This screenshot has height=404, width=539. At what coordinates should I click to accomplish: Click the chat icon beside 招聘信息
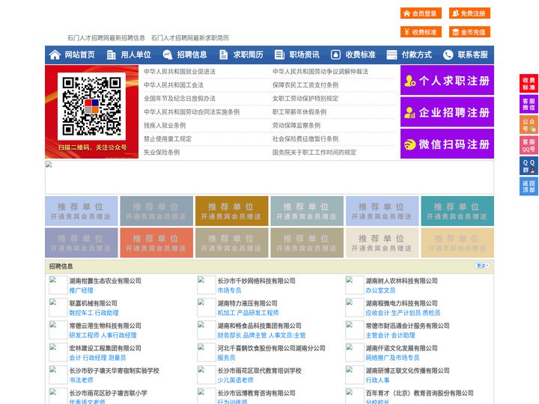click(168, 55)
